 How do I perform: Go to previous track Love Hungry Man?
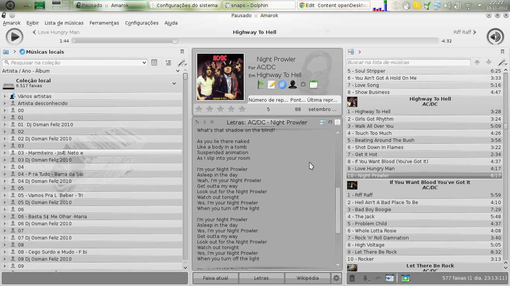56,32
